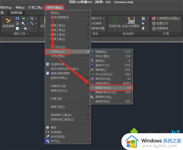Choose 标高符号(E) in the submenu

[111, 83]
